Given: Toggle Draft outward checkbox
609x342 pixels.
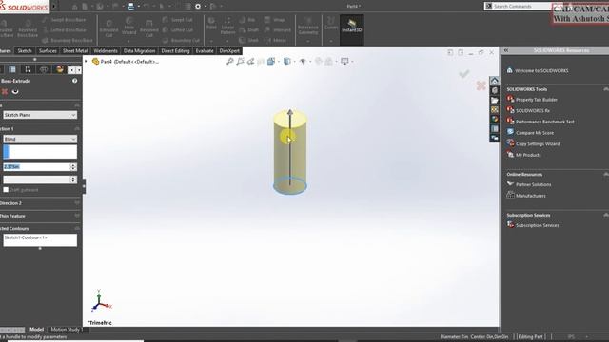Looking at the screenshot, I should coord(6,190).
